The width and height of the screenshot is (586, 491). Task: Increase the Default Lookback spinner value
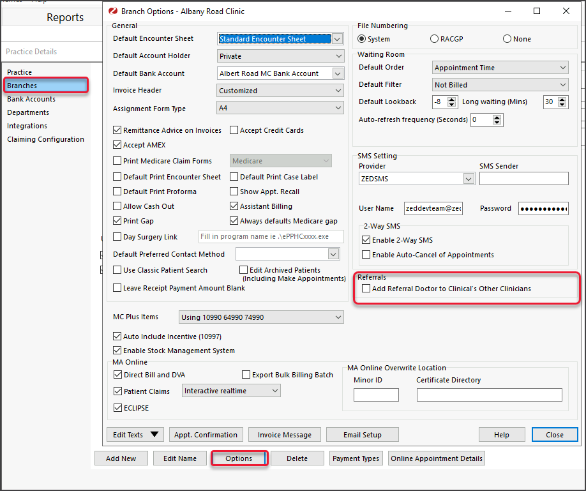(x=452, y=99)
